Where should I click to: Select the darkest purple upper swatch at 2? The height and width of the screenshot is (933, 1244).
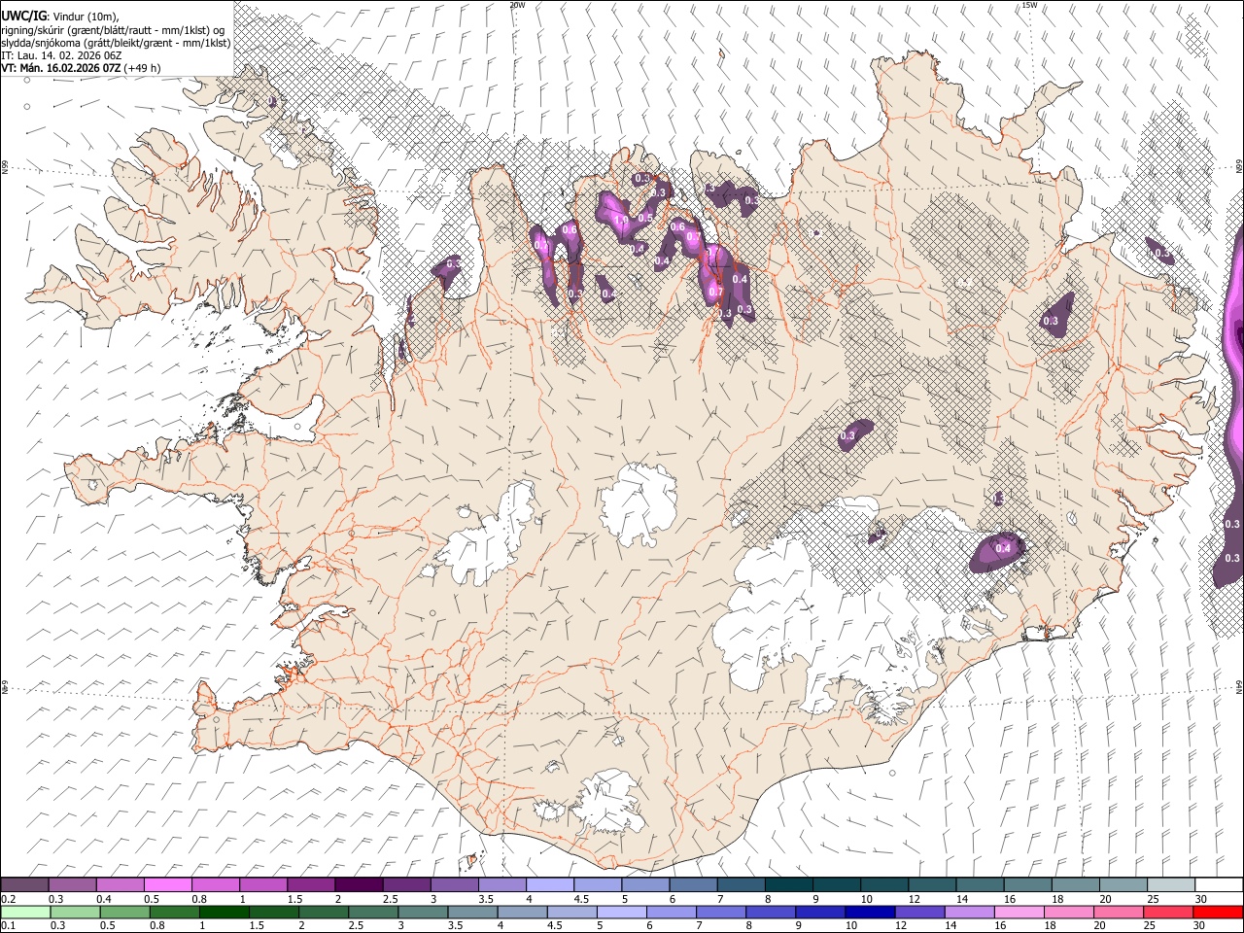(x=359, y=884)
